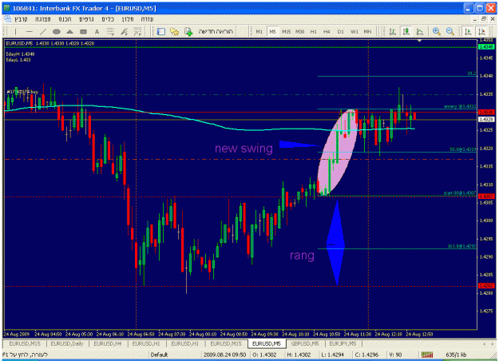This screenshot has height=361, width=499.
Task: Select the text label tool (A)
Action: 97,31
